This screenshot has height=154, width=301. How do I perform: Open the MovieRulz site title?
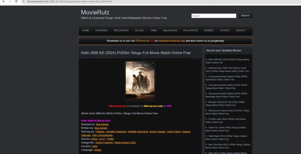pyautogui.click(x=95, y=12)
